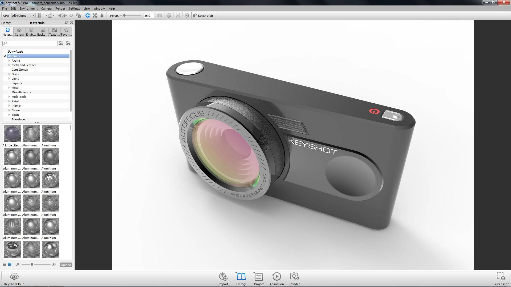Close the Library panel
The image size is (511, 287).
[x=71, y=23]
